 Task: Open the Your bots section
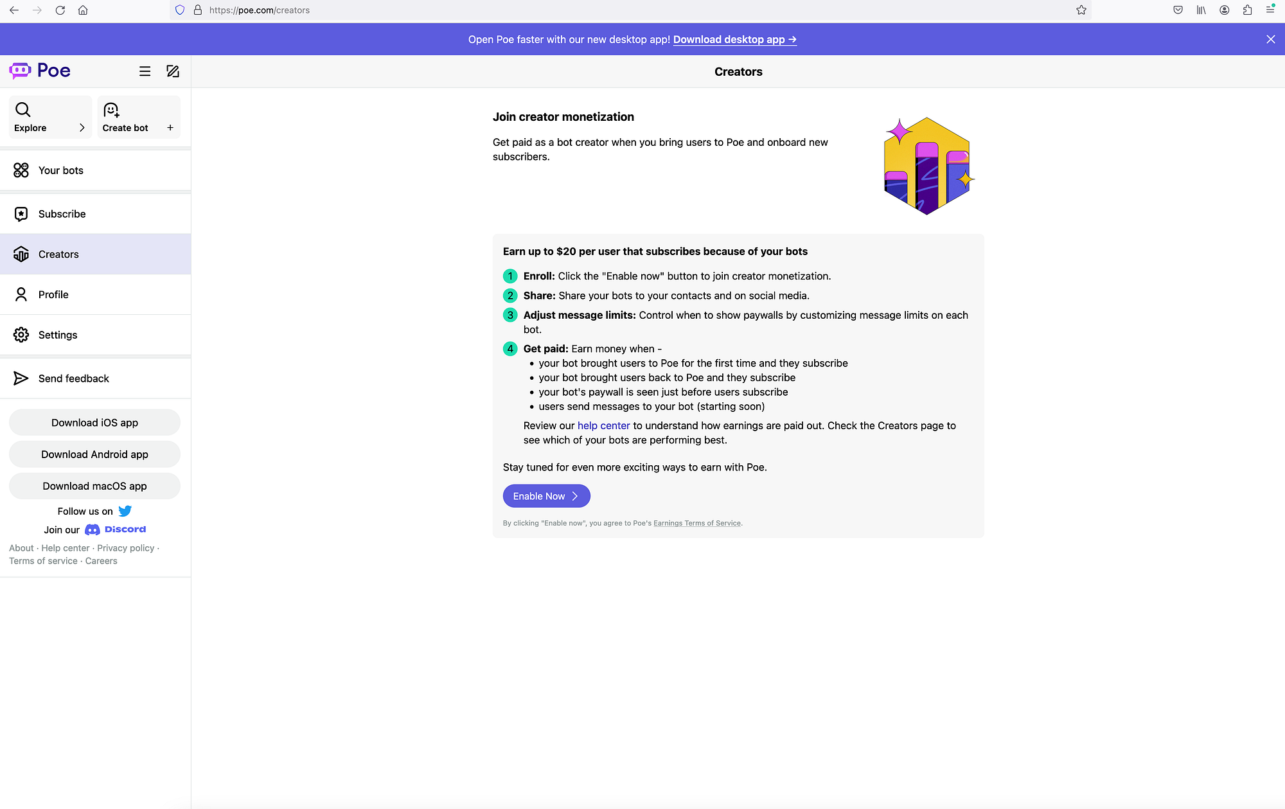point(96,170)
